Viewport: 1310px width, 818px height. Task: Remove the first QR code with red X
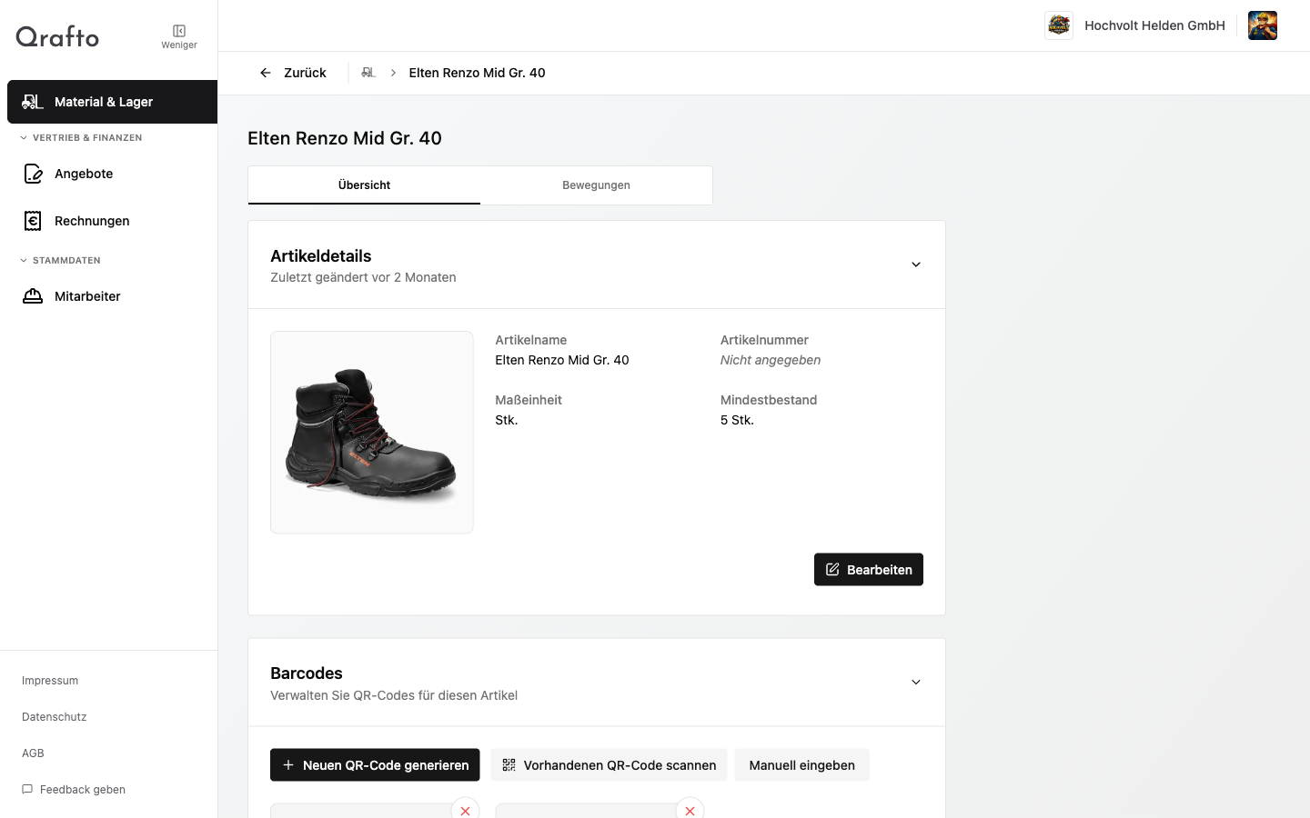[x=465, y=810]
